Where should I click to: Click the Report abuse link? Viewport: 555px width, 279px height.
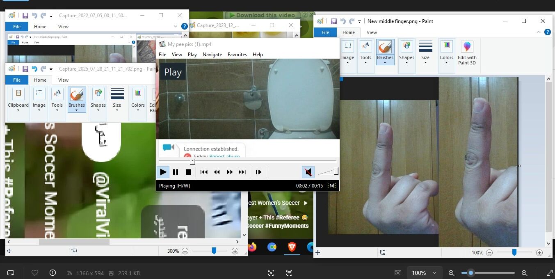pyautogui.click(x=224, y=156)
